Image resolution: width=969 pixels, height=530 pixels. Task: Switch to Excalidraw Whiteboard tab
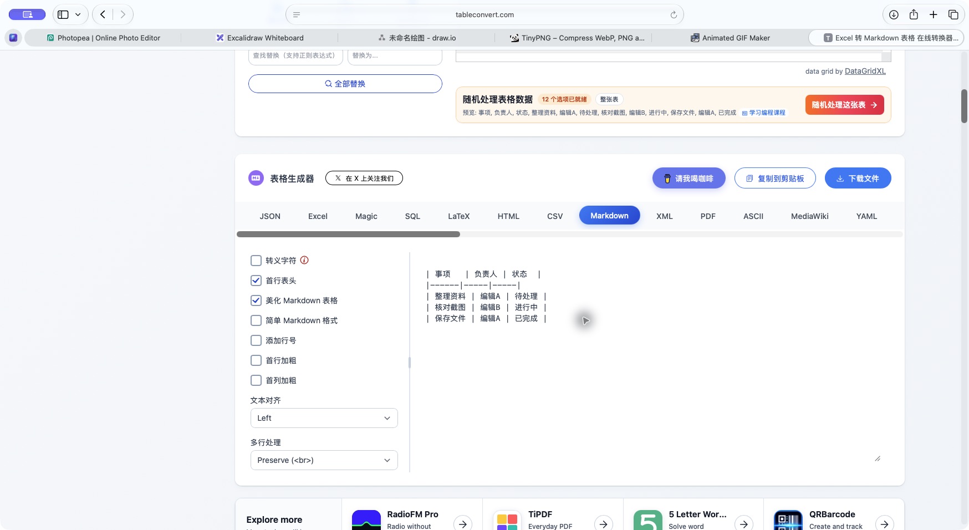(x=259, y=38)
